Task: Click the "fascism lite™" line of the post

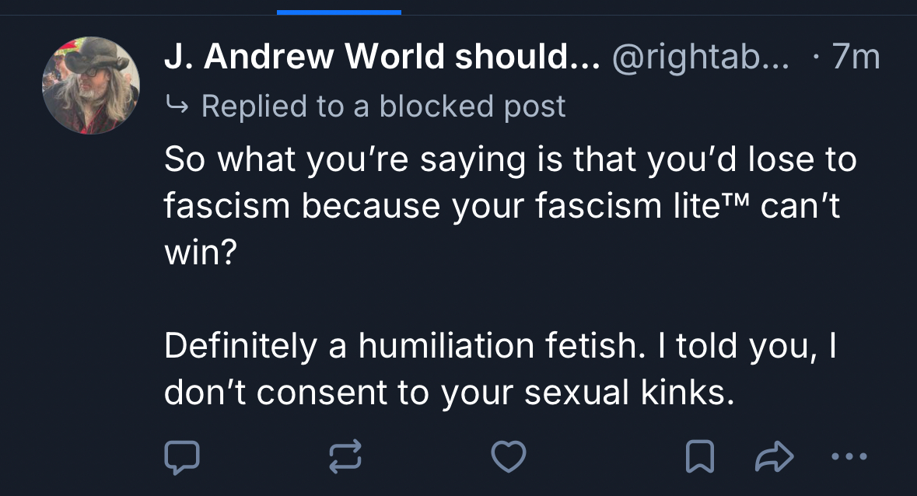Action: [502, 208]
